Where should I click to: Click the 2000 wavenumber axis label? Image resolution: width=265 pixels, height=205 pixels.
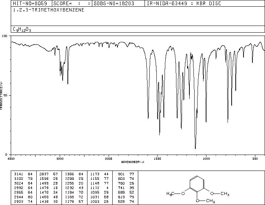click(109, 159)
